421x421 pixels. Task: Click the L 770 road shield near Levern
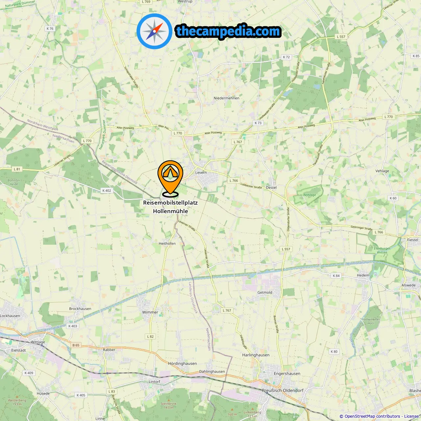[178, 133]
